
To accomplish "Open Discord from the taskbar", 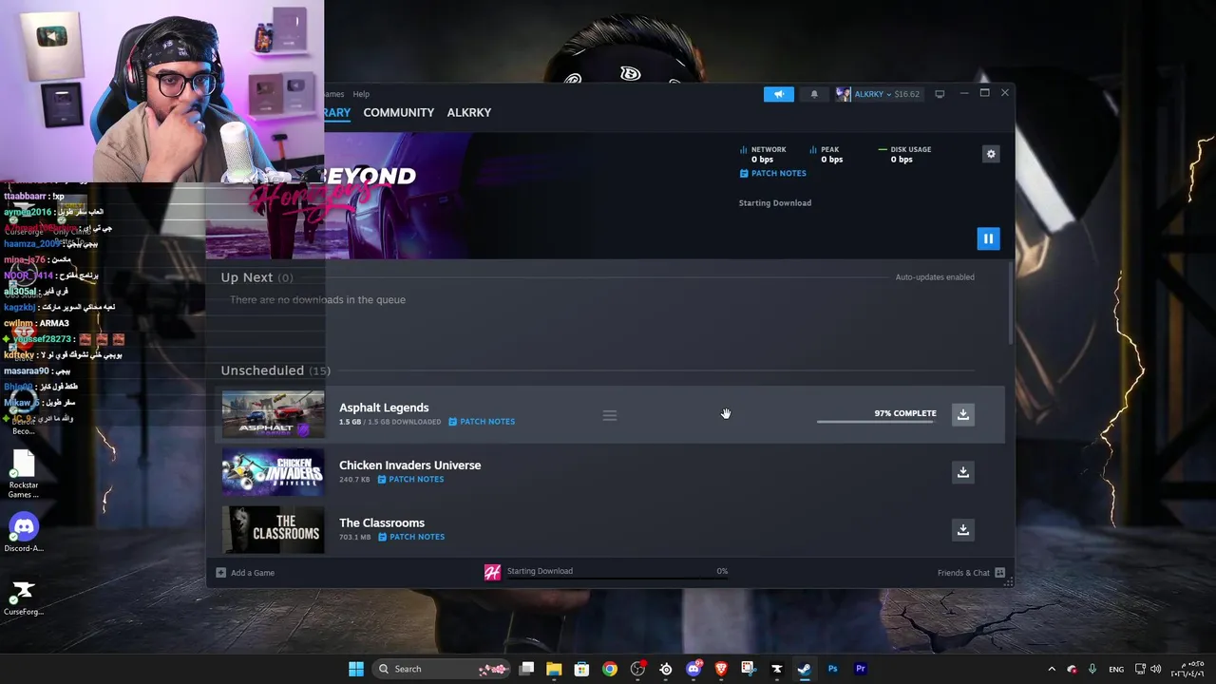I will [x=693, y=669].
